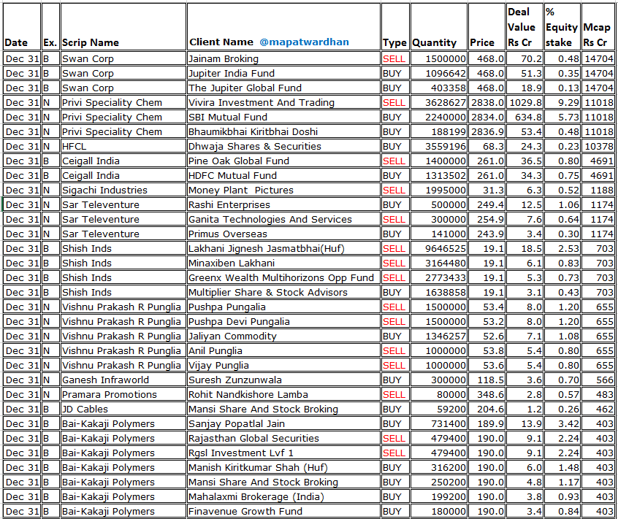Click Rohit Nandkishore Lamba cell
The width and height of the screenshot is (618, 519).
pos(283,394)
